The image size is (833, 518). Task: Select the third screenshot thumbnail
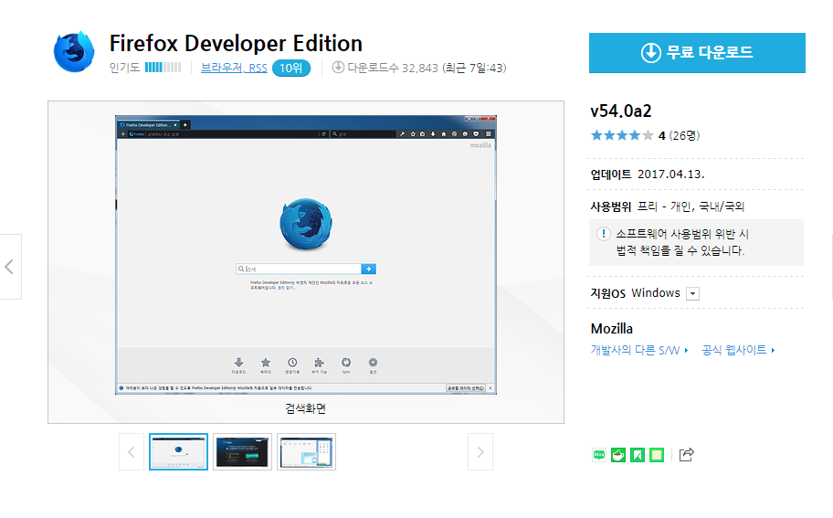tap(306, 452)
